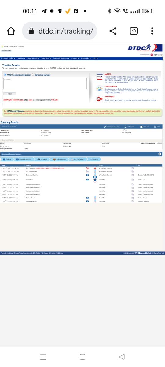Click the tracking numbers text area
The width and height of the screenshot is (165, 367).
[45, 83]
